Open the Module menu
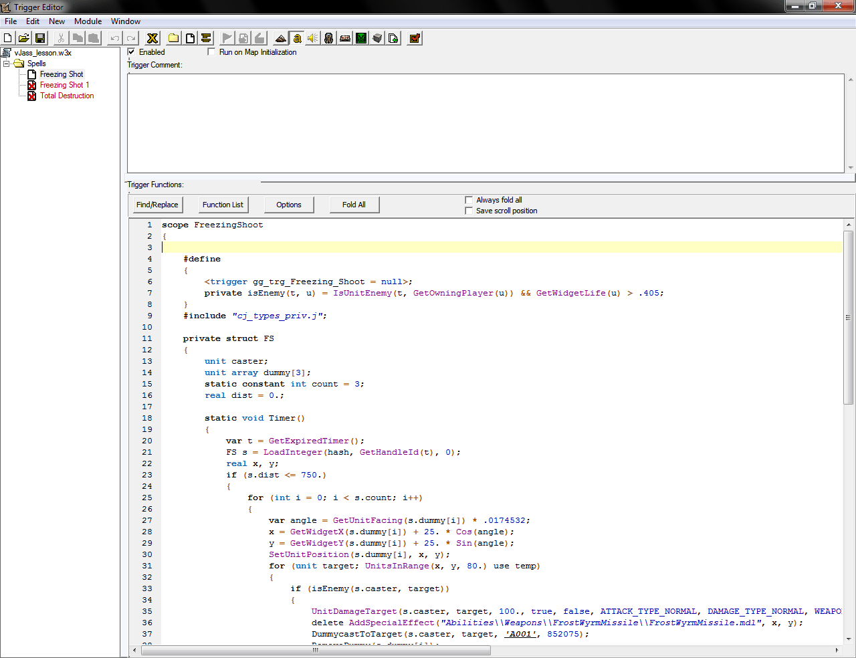 88,21
